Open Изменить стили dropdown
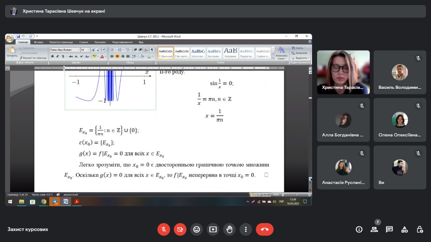The image size is (431, 242). click(281, 53)
